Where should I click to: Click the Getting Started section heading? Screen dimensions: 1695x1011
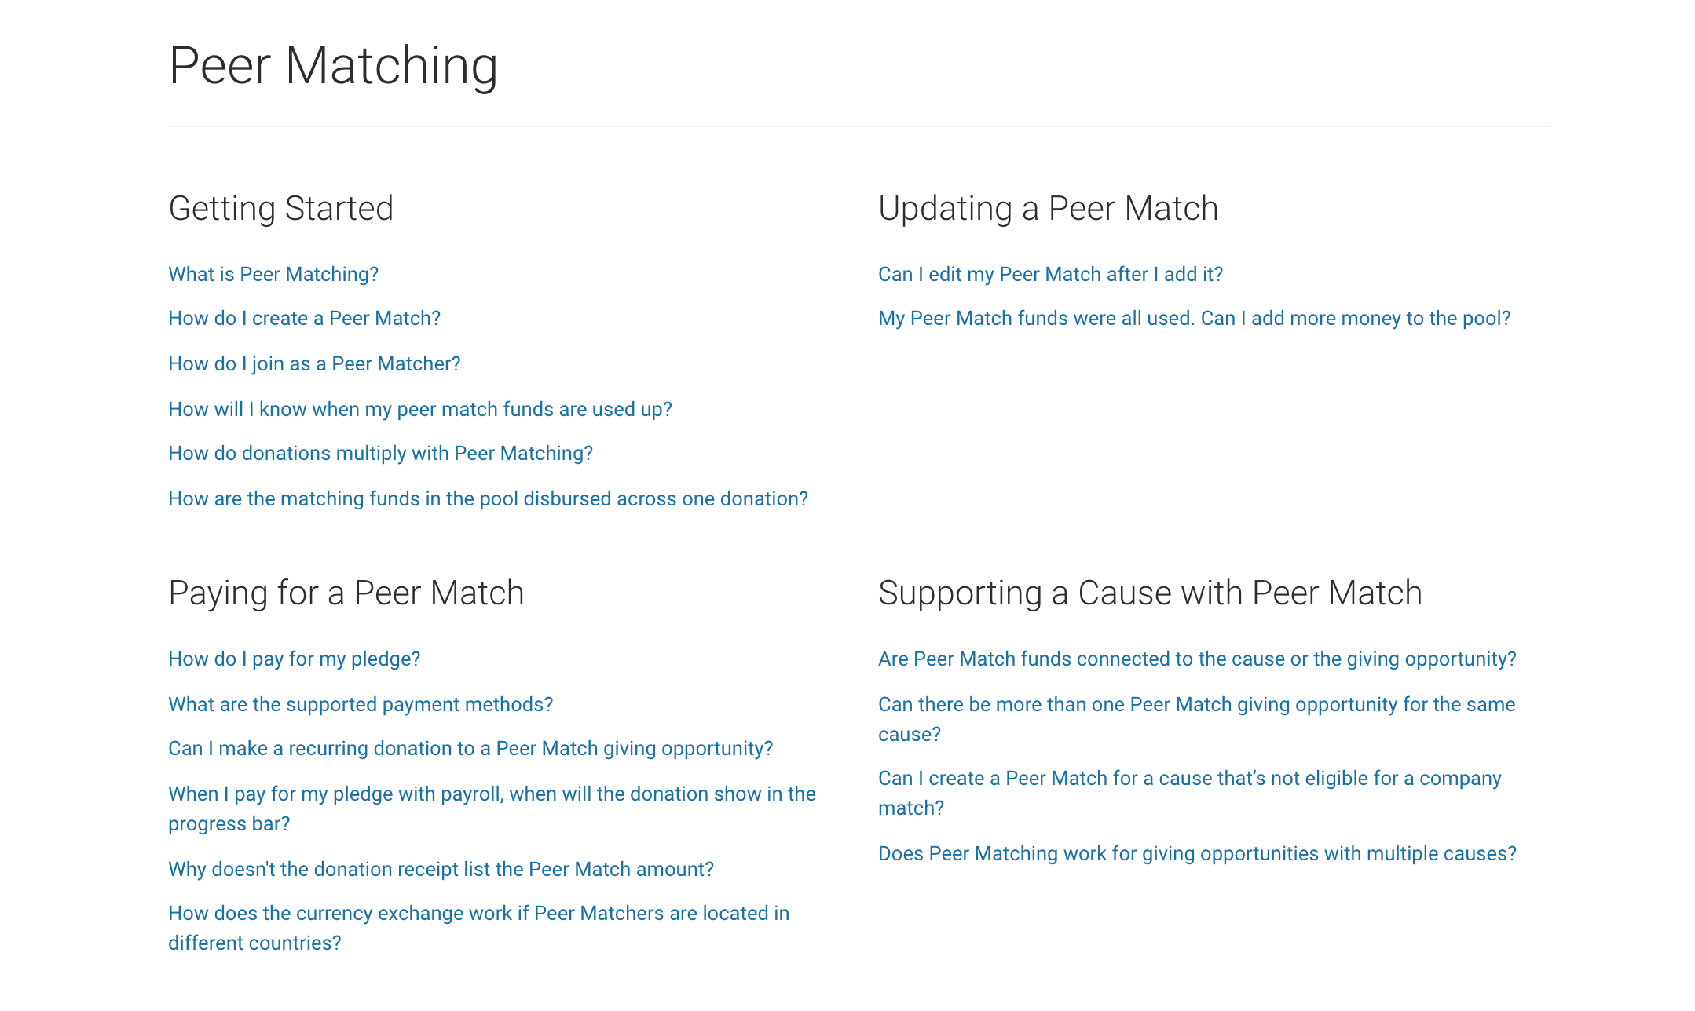(x=280, y=209)
